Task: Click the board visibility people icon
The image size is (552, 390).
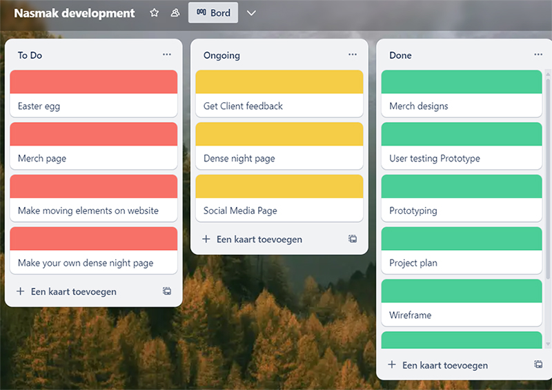Action: [175, 13]
